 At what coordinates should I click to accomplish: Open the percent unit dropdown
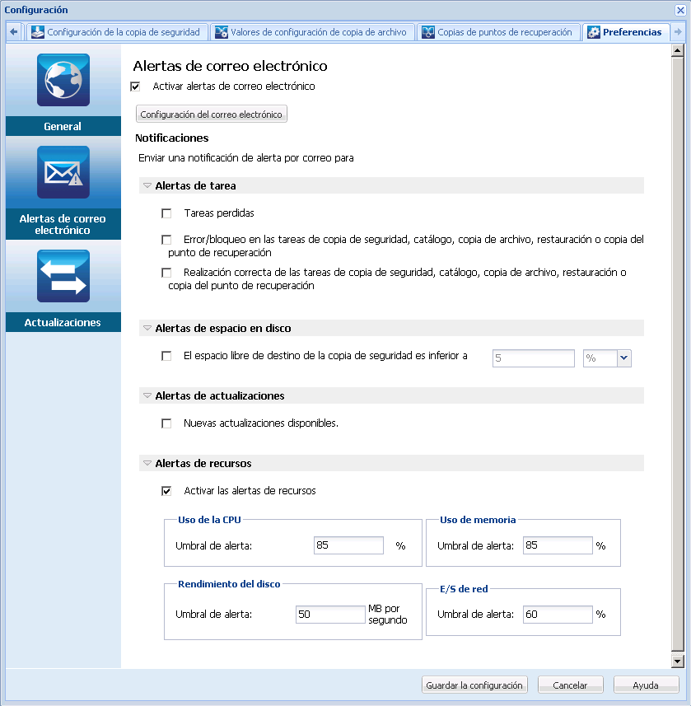pos(623,358)
